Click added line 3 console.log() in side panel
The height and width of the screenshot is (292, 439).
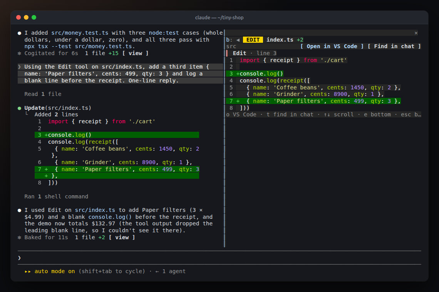[x=255, y=74]
